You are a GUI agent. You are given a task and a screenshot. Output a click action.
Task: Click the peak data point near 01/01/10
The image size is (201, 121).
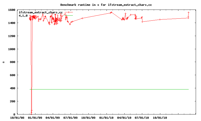tap(111, 12)
